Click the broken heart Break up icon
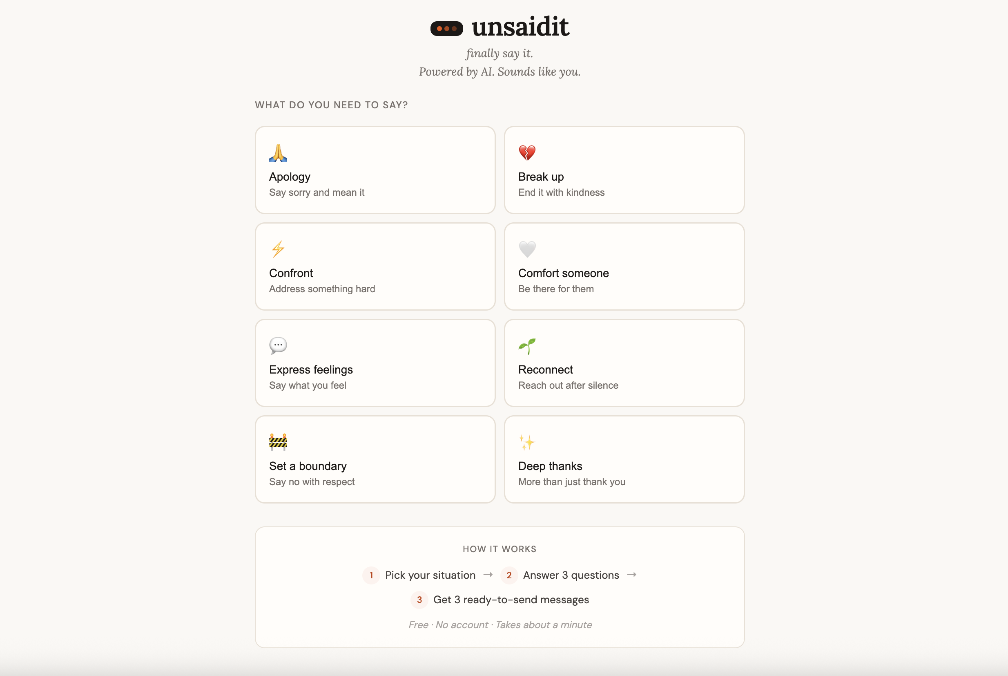Screen dimensions: 1008x676 click(x=527, y=152)
